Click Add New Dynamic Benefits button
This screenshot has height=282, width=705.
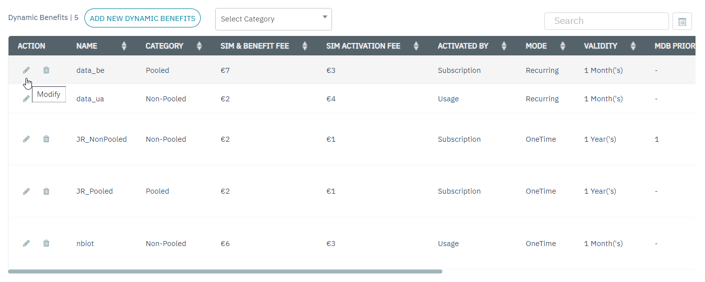[x=142, y=18]
